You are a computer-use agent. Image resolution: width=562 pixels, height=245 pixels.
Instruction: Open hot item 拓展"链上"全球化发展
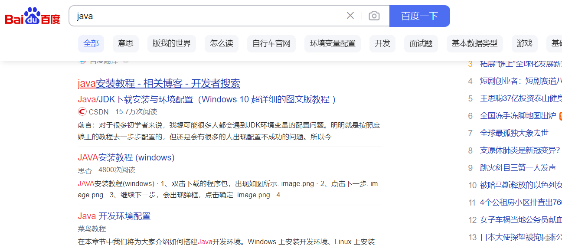[x=521, y=64]
